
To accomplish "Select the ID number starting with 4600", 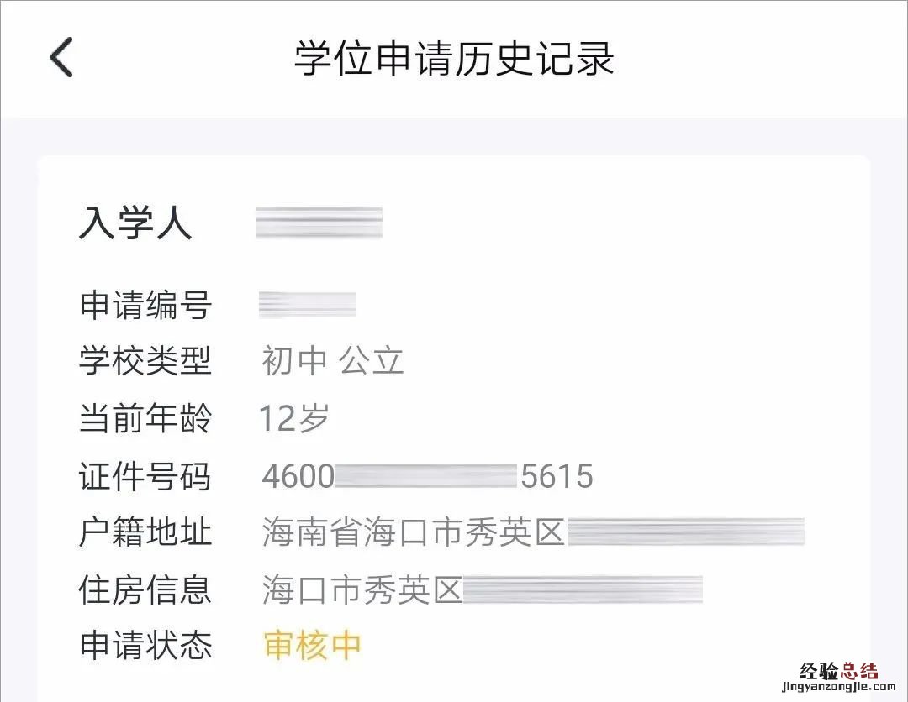I will 427,476.
